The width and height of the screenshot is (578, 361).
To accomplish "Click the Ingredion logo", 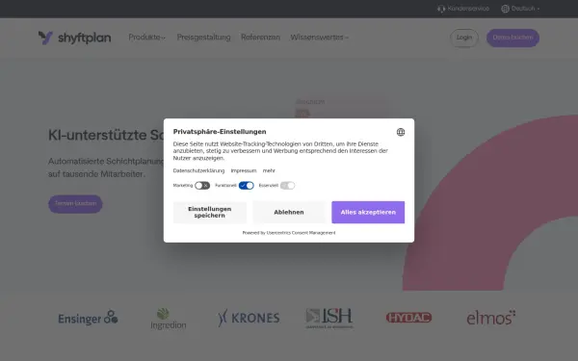I will coord(169,319).
